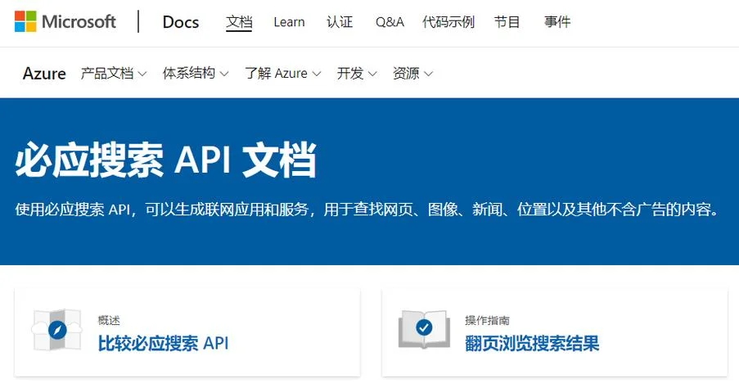
Task: Open 事件 in the top navigation
Action: click(x=557, y=21)
